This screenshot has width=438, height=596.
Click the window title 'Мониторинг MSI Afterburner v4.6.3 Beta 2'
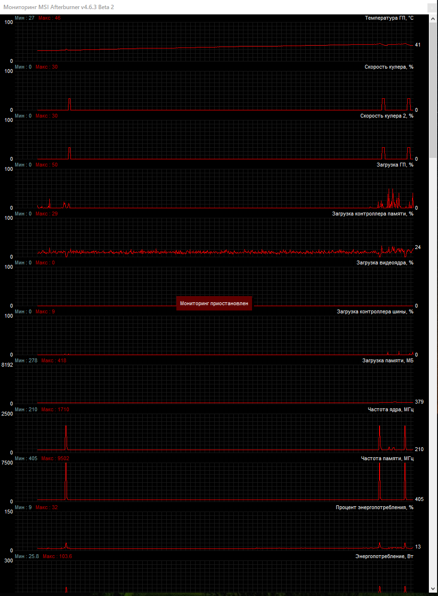59,7
